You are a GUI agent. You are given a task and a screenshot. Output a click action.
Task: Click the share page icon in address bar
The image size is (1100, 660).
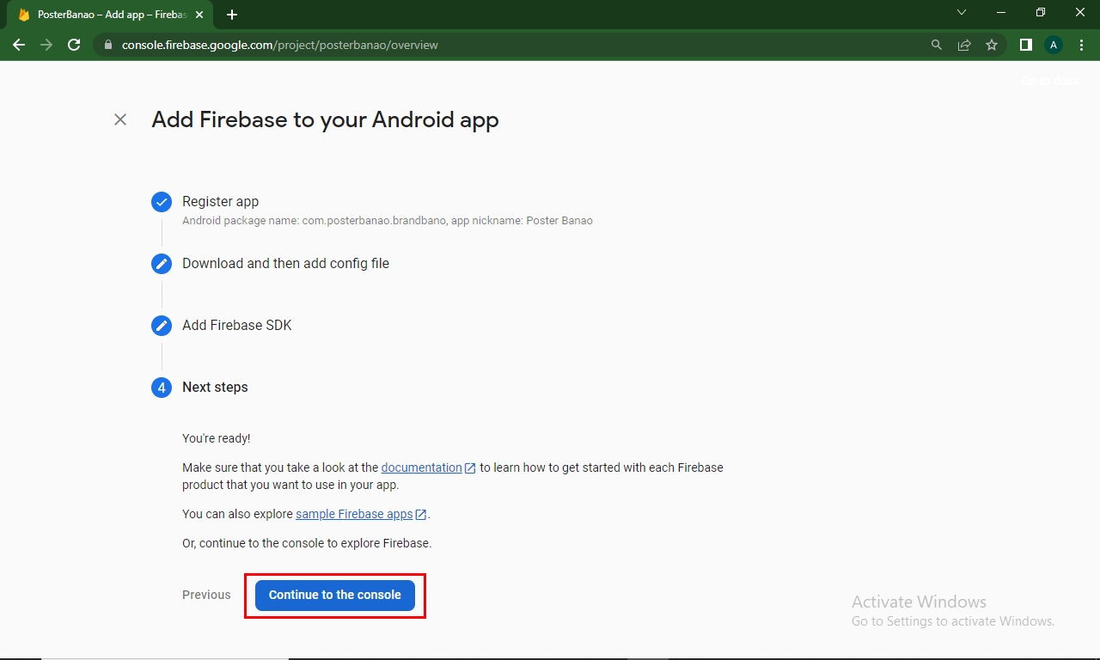coord(964,45)
